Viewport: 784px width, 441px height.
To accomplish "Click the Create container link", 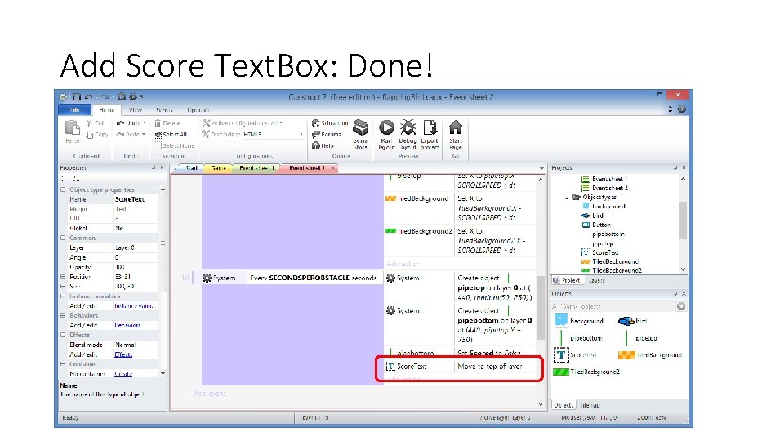I will click(123, 373).
